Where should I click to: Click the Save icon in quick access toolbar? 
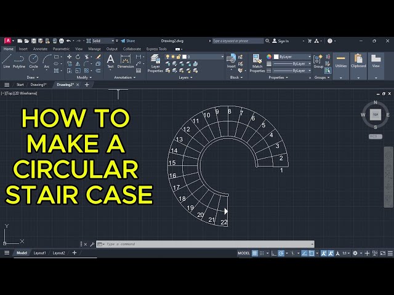(x=34, y=41)
